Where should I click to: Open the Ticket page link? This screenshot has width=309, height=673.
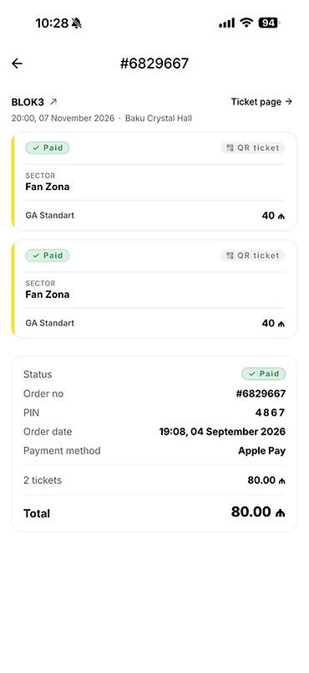(261, 102)
